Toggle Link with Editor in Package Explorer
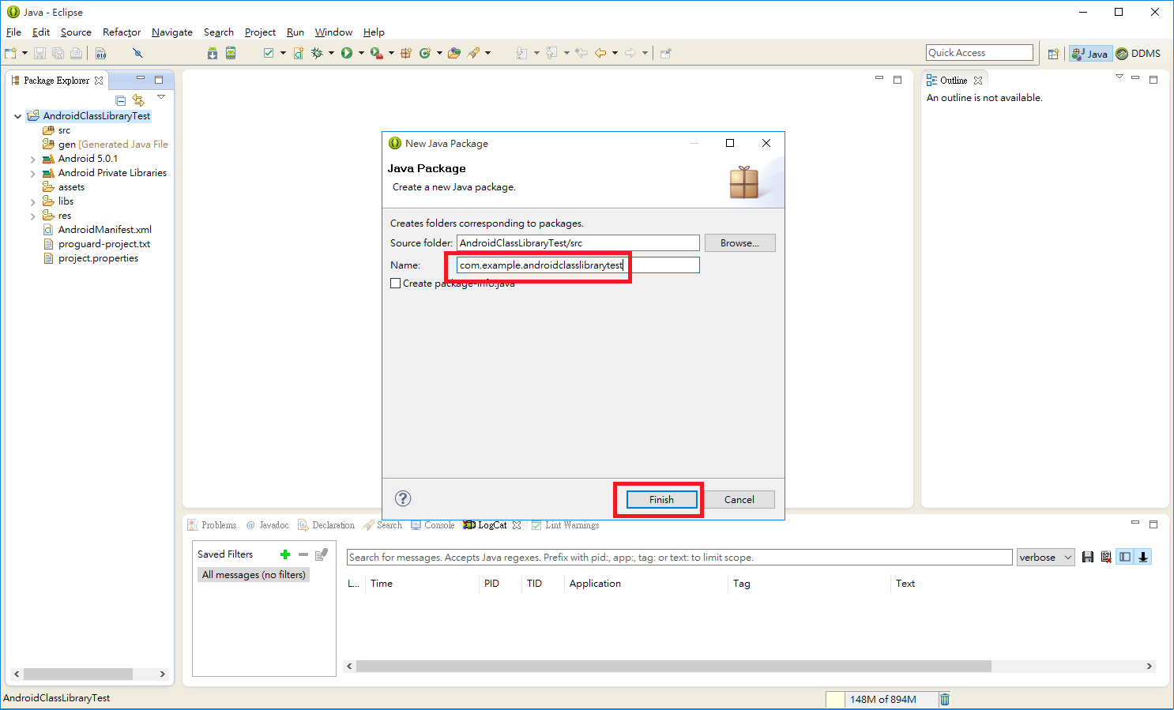This screenshot has width=1174, height=710. tap(139, 100)
